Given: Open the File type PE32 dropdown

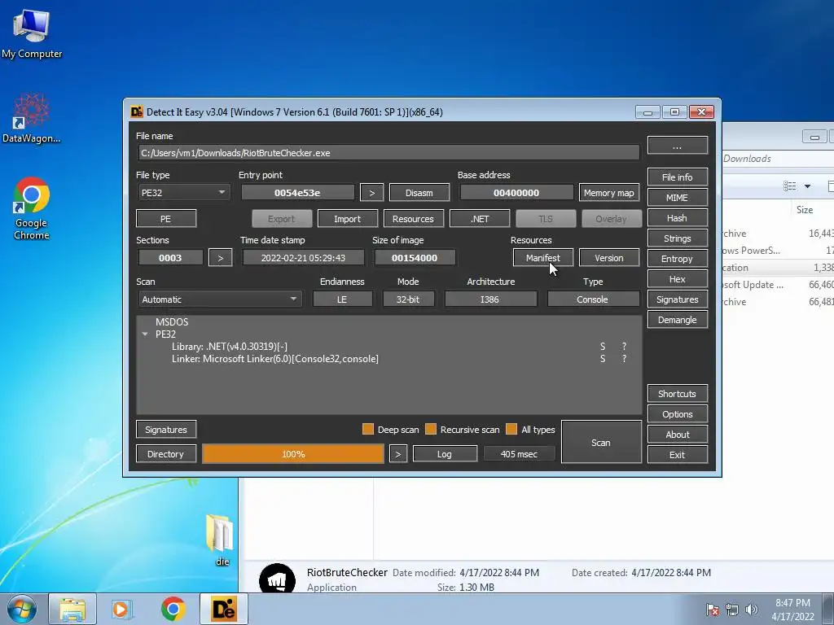Looking at the screenshot, I should click(x=183, y=192).
